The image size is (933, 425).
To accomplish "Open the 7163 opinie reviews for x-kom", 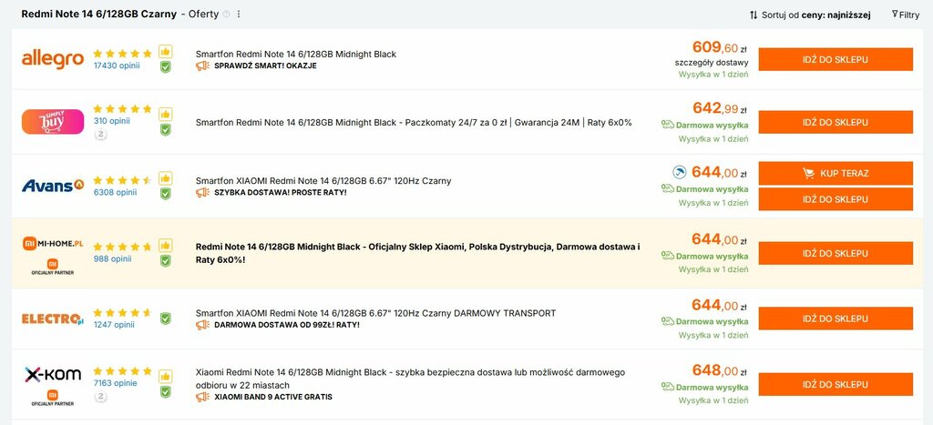I will pos(115,383).
